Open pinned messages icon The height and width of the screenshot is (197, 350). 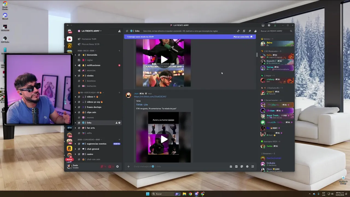pyautogui.click(x=250, y=31)
